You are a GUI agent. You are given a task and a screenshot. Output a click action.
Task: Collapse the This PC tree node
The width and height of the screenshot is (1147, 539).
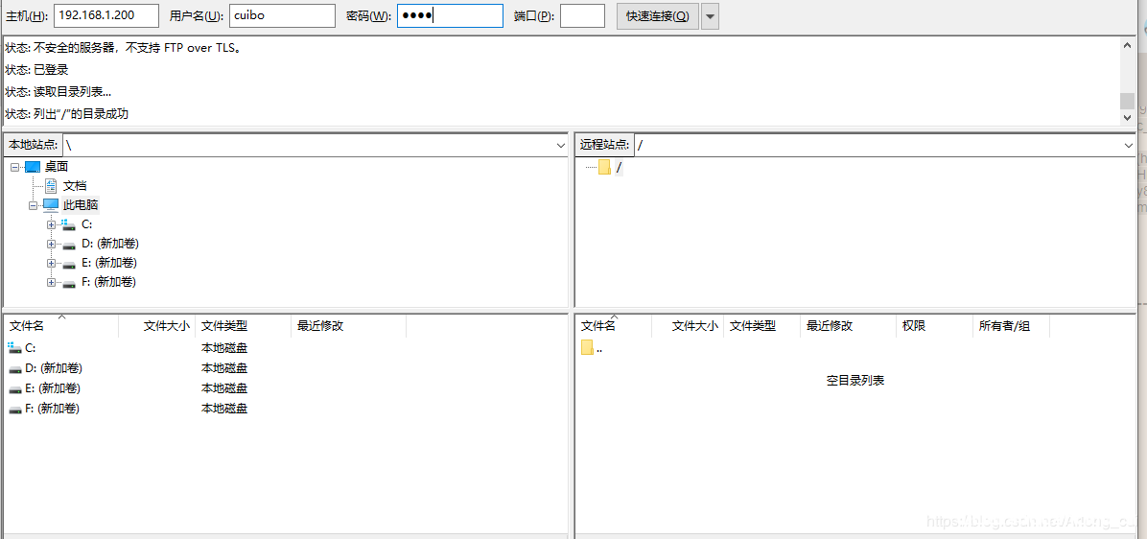click(x=34, y=205)
